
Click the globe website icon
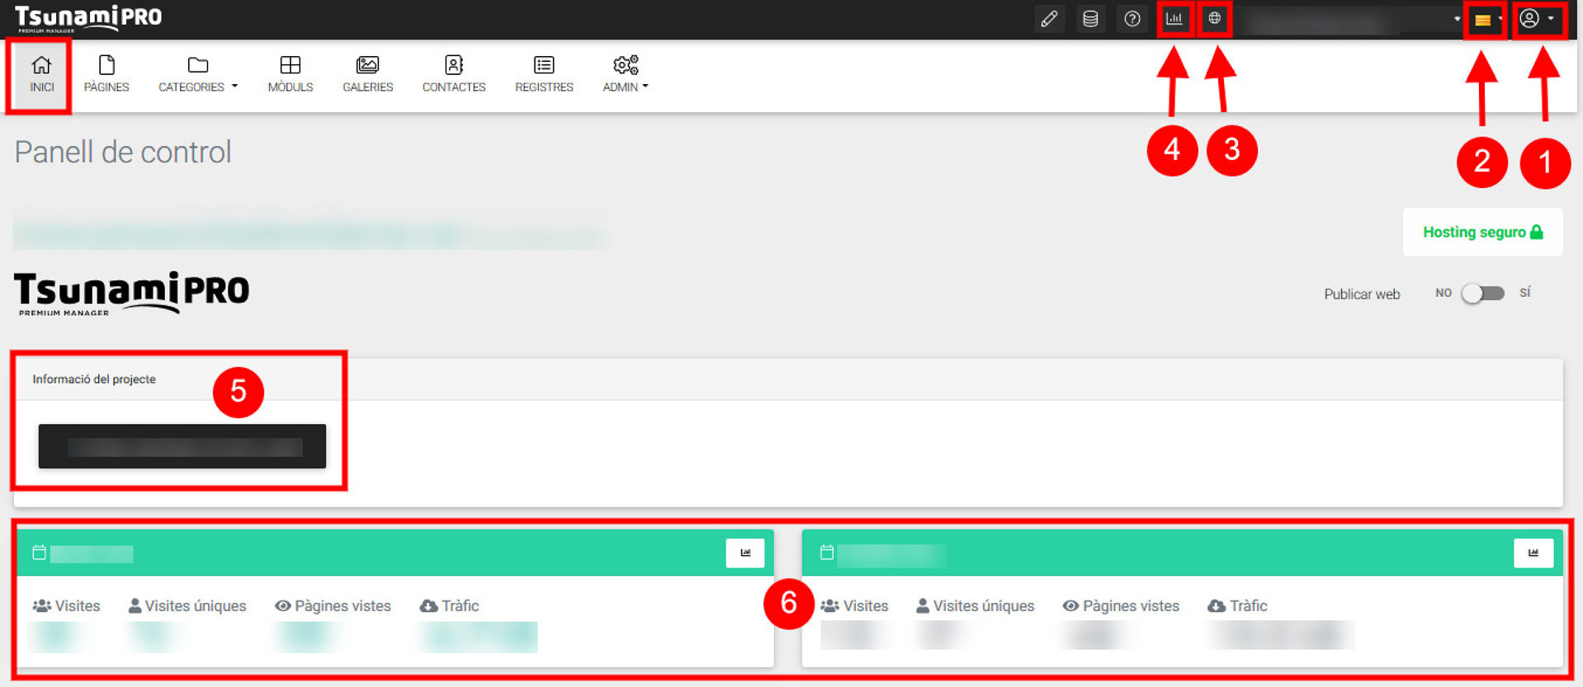(1214, 19)
